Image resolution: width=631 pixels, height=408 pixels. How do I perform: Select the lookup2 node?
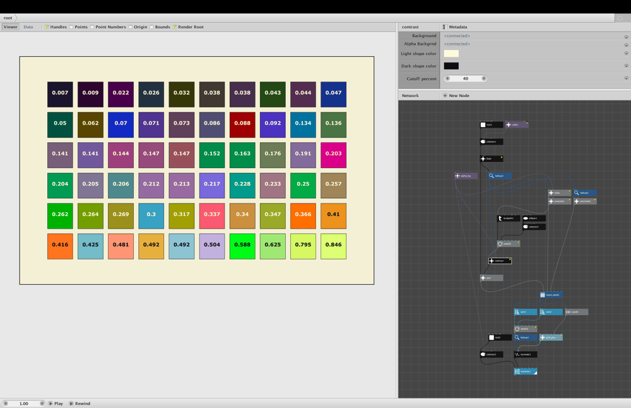pos(585,193)
